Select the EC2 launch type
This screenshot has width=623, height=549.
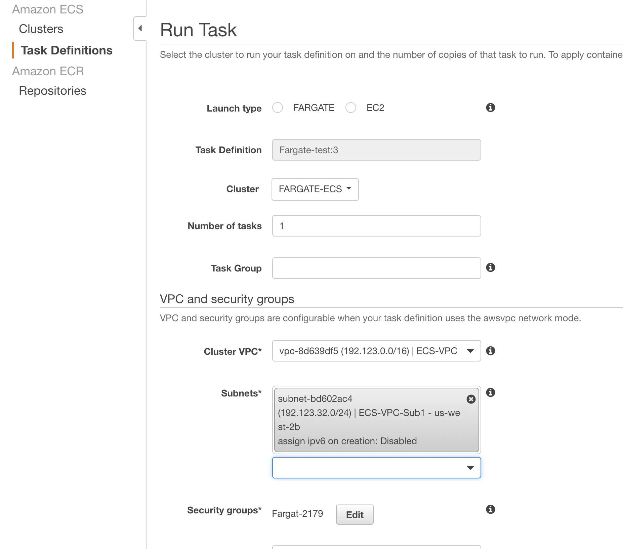(x=351, y=108)
